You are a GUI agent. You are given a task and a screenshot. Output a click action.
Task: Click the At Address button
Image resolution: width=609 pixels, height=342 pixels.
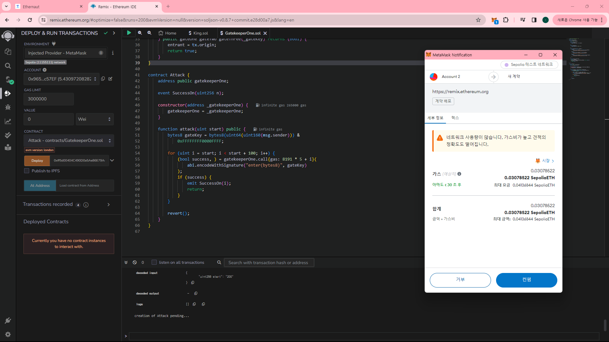(40, 186)
